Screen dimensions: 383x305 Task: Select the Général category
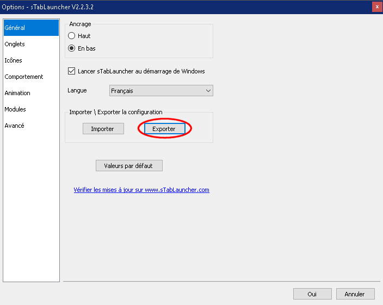pos(31,28)
